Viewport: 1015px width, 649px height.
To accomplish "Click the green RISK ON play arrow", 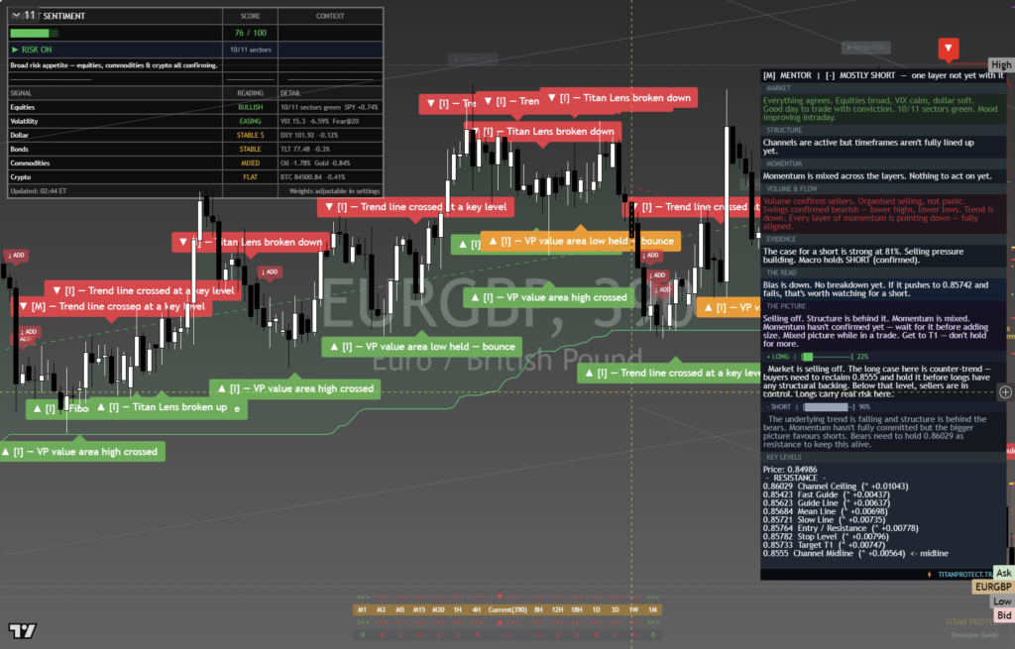I will tap(15, 50).
